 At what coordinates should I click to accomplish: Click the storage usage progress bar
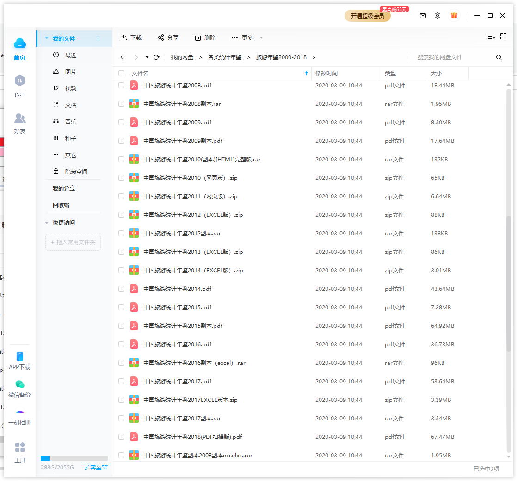point(74,458)
